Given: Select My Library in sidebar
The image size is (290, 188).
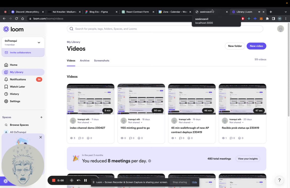Looking at the screenshot, I should [23, 72].
